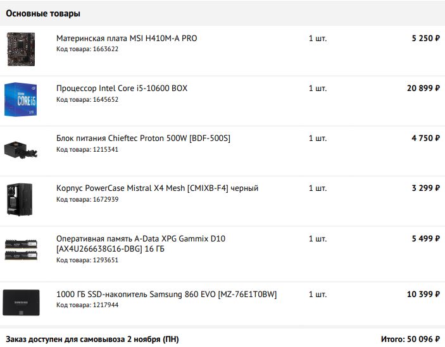Click the Intel Core i5 processor box image

(x=21, y=99)
